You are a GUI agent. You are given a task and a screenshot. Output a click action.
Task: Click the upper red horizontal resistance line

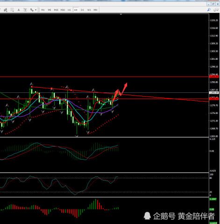point(104,77)
